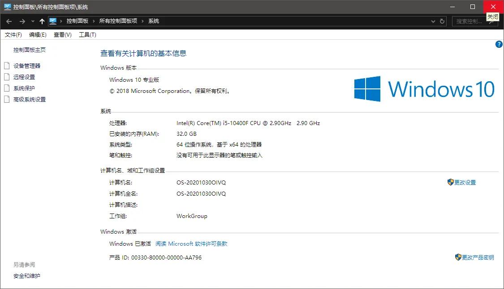
Task: Open the 工具 menu
Action: coord(87,34)
